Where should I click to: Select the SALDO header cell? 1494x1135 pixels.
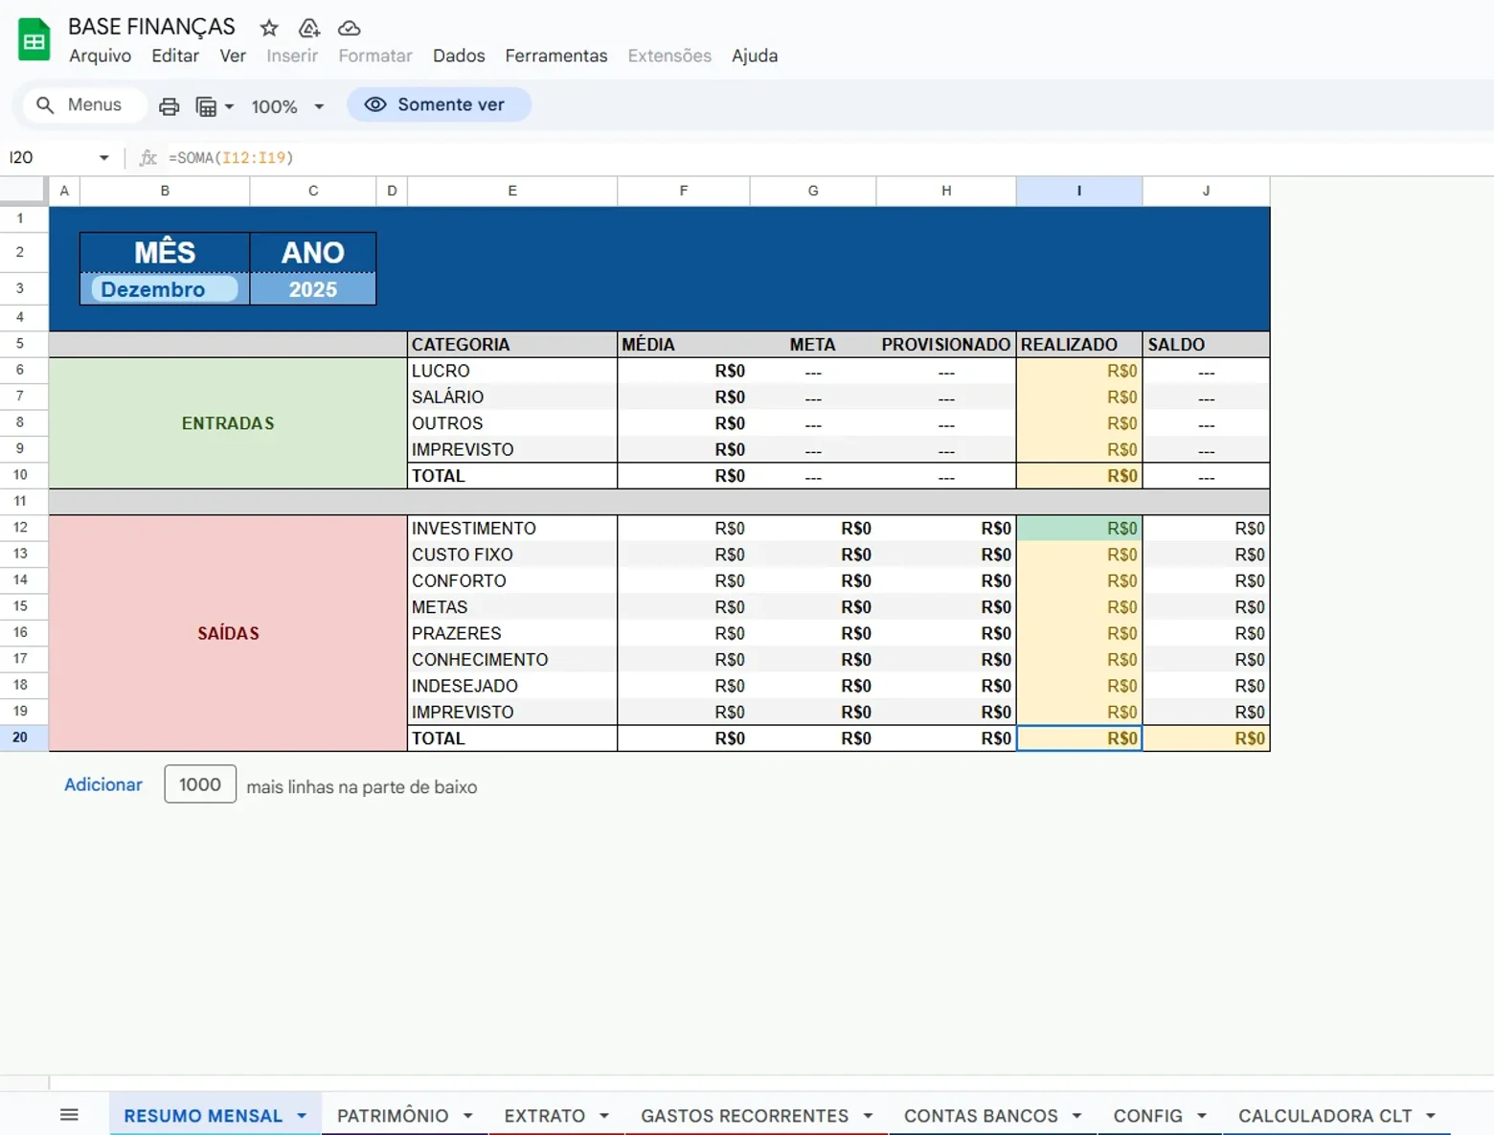pyautogui.click(x=1206, y=344)
